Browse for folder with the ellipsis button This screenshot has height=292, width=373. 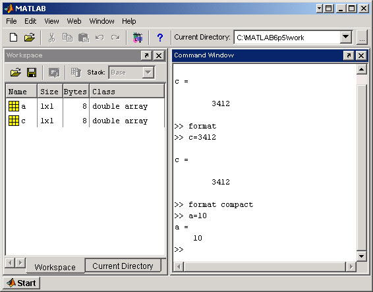[362, 38]
